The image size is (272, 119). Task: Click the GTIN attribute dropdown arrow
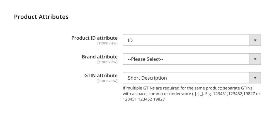pyautogui.click(x=255, y=78)
